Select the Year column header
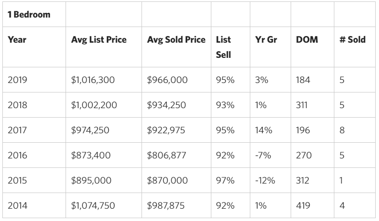This screenshot has width=379, height=221. [17, 40]
